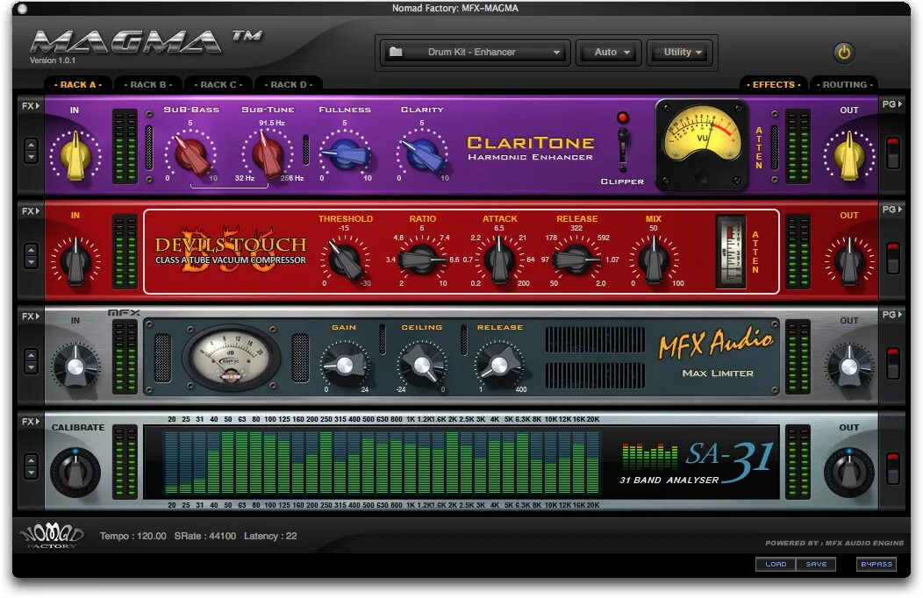The height and width of the screenshot is (598, 923).
Task: Open the Drum Kit - Enhancer preset dropdown
Action: (475, 53)
